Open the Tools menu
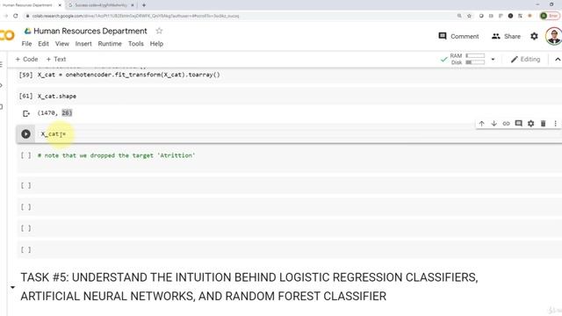 136,44
